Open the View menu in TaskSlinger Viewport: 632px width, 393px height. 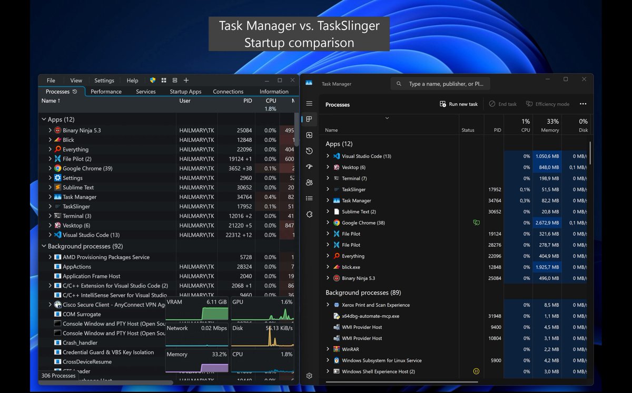click(76, 81)
